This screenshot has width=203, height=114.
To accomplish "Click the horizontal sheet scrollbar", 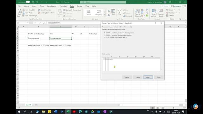I will [151, 105].
